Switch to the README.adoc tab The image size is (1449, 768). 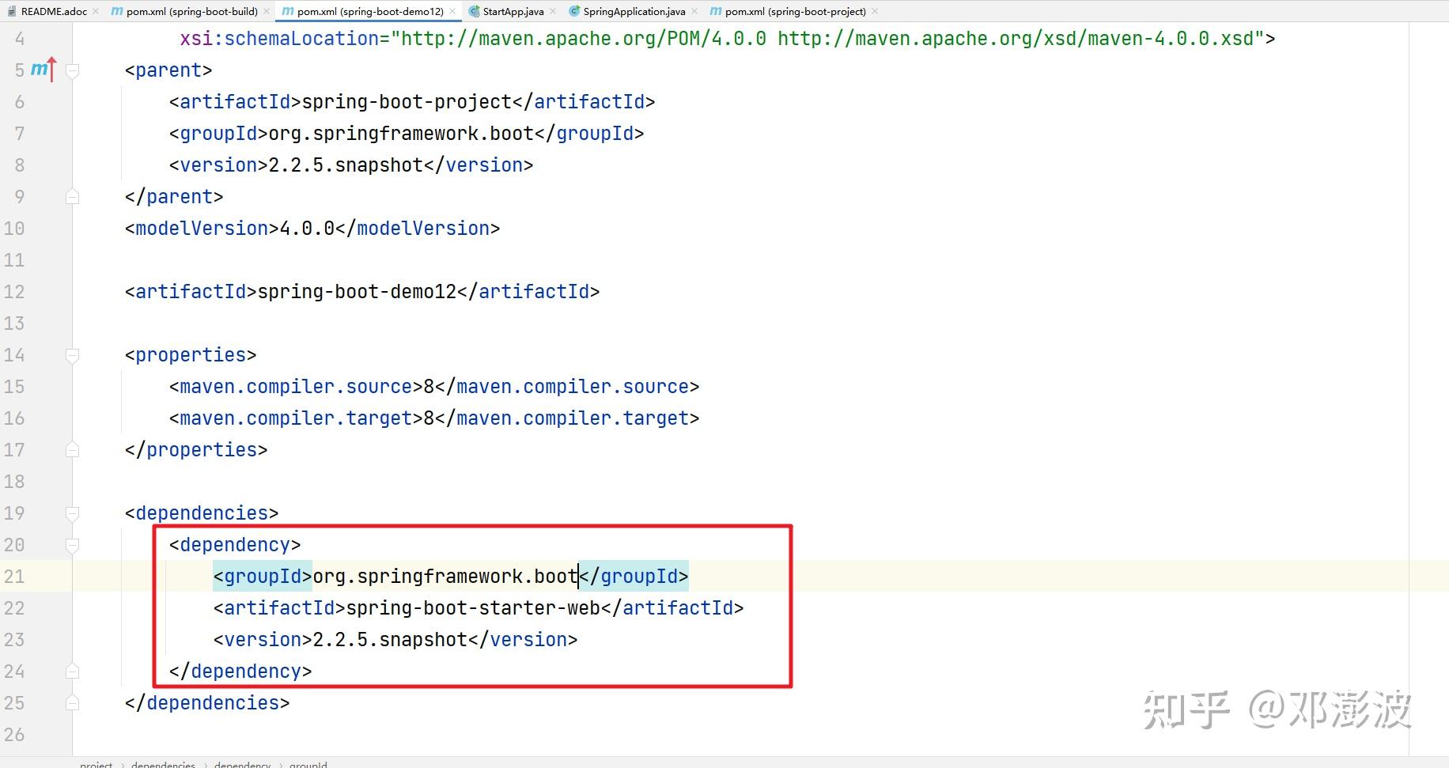(54, 11)
